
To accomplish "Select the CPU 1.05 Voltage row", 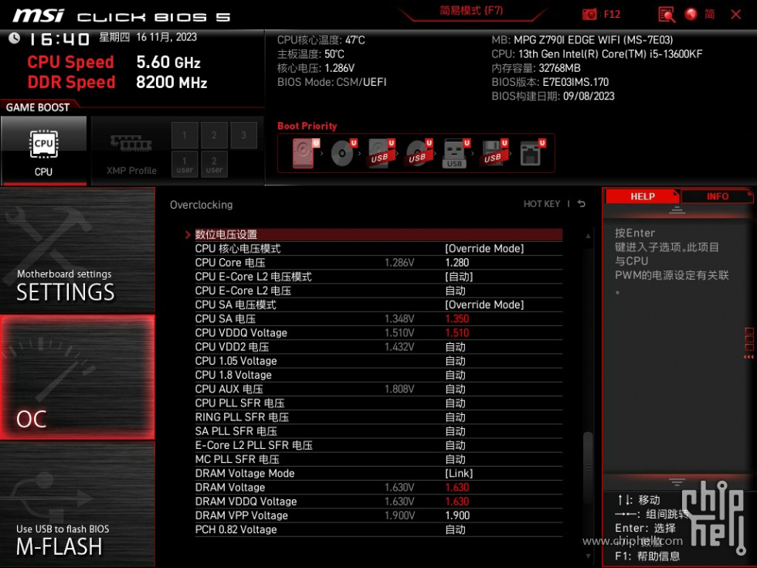I will [x=378, y=361].
